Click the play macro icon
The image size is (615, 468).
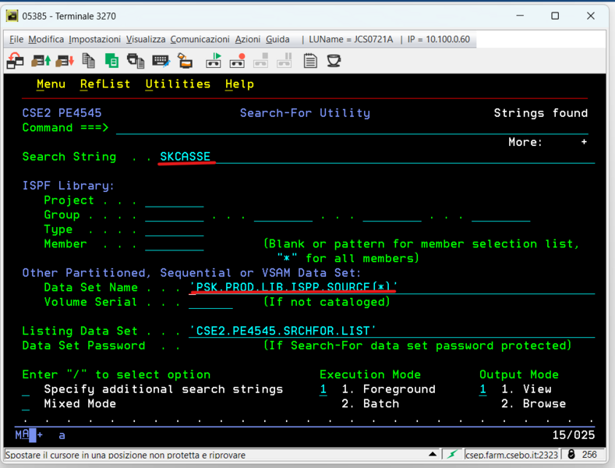click(x=214, y=61)
